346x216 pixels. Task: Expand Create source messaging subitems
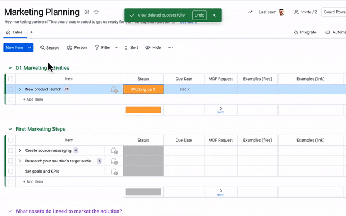[x=20, y=150]
